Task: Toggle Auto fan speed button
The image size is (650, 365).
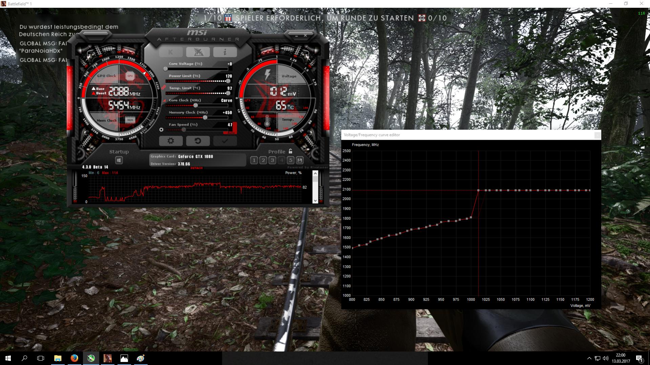Action: [231, 133]
